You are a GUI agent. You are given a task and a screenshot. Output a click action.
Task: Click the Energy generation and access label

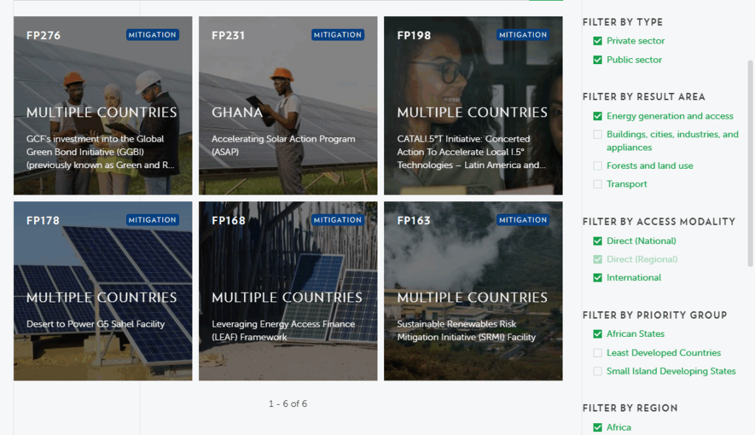pyautogui.click(x=669, y=116)
